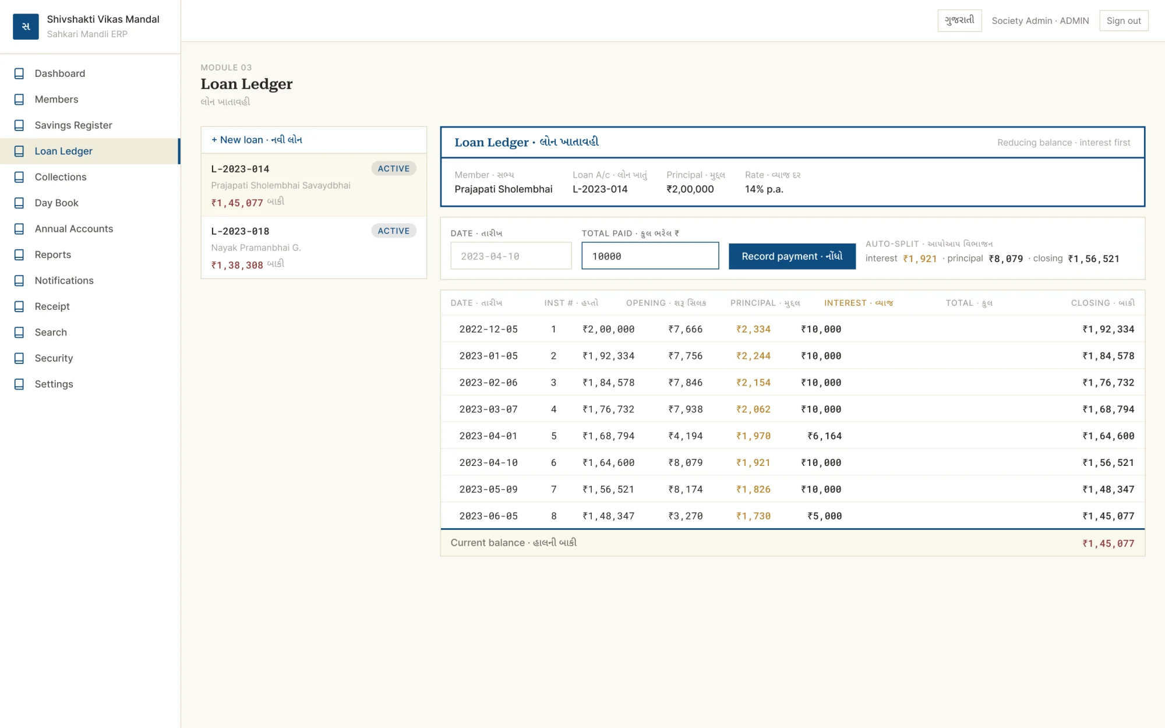Click the Collections sidebar icon
1165x728 pixels.
[x=19, y=177]
